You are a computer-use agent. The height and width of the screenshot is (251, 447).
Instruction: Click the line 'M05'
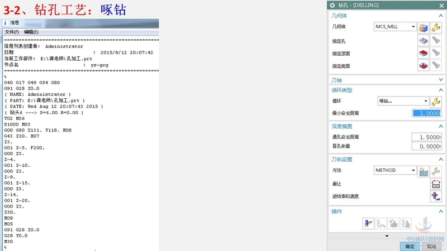click(8, 224)
